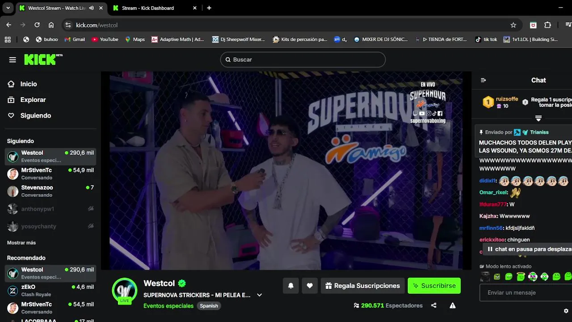572x322 pixels.
Task: Switch to the Westcol Stream browser tab
Action: click(x=61, y=8)
